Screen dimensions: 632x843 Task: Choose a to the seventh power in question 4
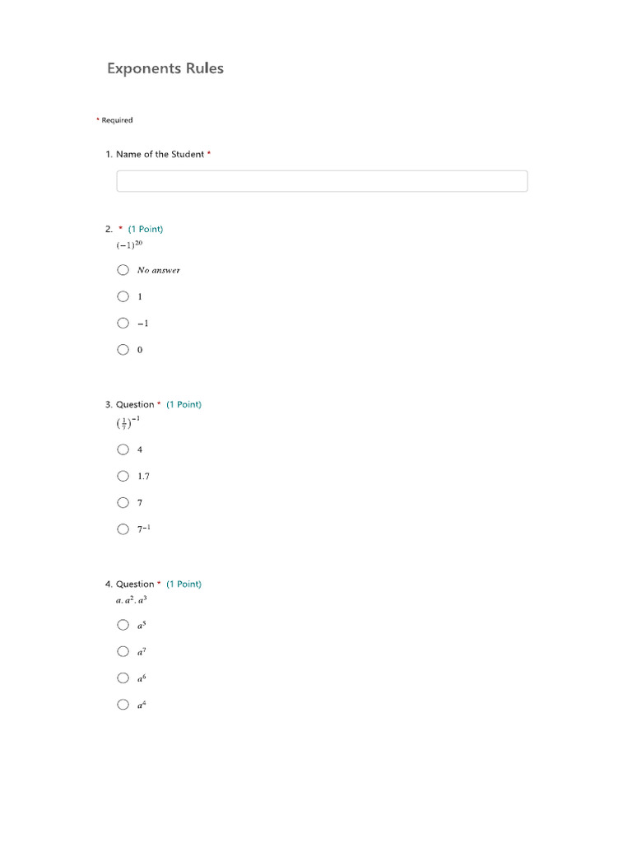(x=123, y=652)
